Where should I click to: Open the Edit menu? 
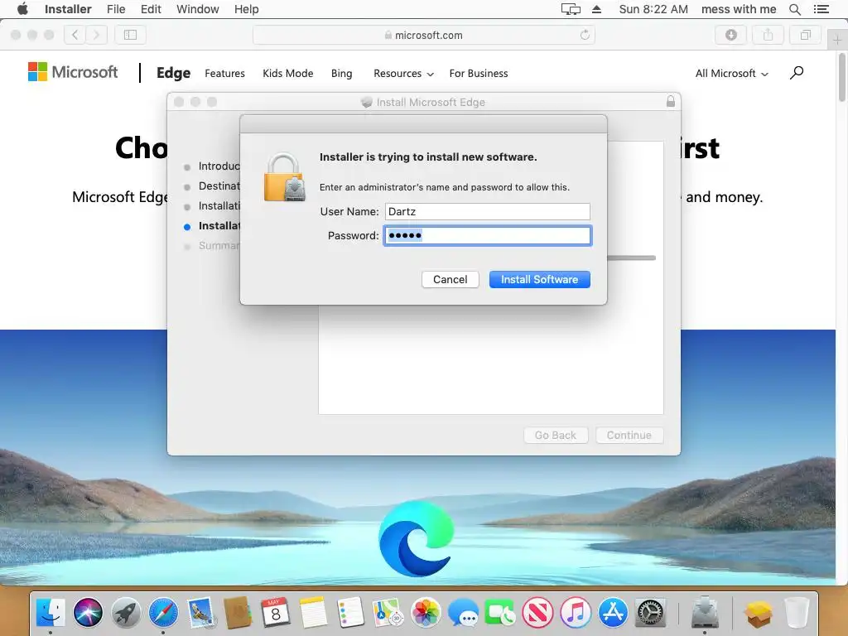[x=151, y=9]
